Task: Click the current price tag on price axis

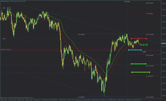Action: coord(164,43)
